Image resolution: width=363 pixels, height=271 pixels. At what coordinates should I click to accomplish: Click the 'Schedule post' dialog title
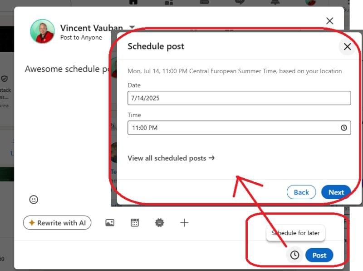pyautogui.click(x=156, y=46)
